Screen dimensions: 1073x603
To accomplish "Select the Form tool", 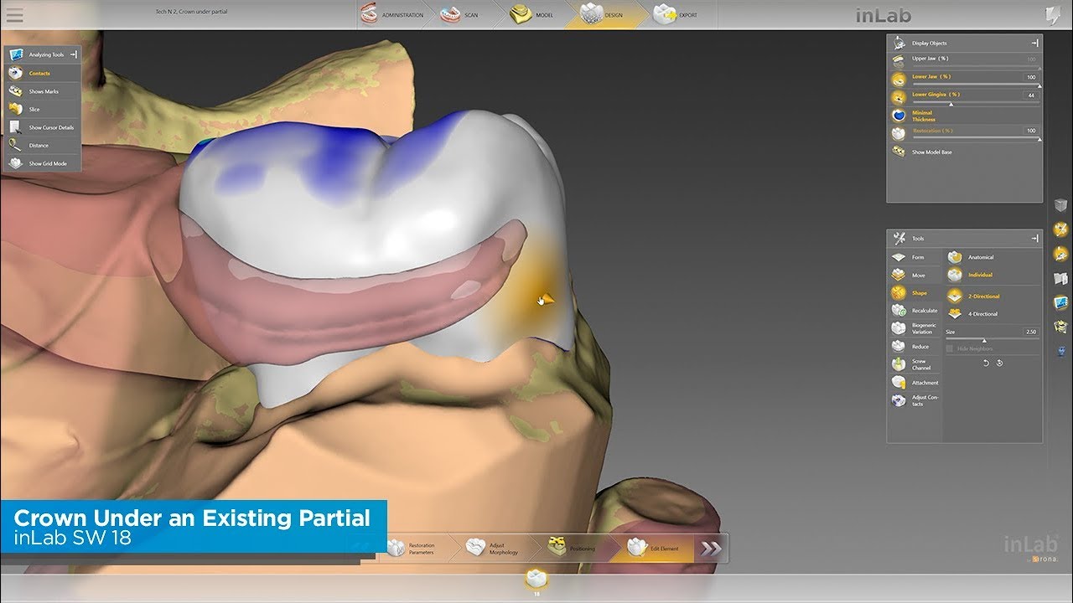I will 914,257.
